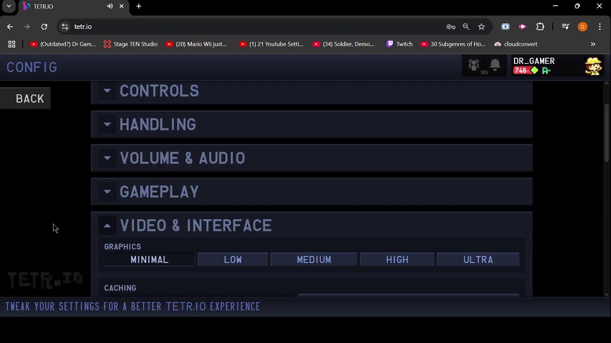Set graphics quality to MINIMAL
611x343 pixels.
[149, 260]
